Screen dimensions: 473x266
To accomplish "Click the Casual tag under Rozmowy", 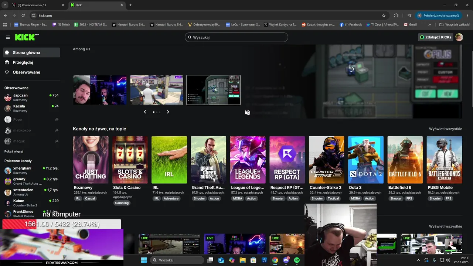I will point(90,198).
